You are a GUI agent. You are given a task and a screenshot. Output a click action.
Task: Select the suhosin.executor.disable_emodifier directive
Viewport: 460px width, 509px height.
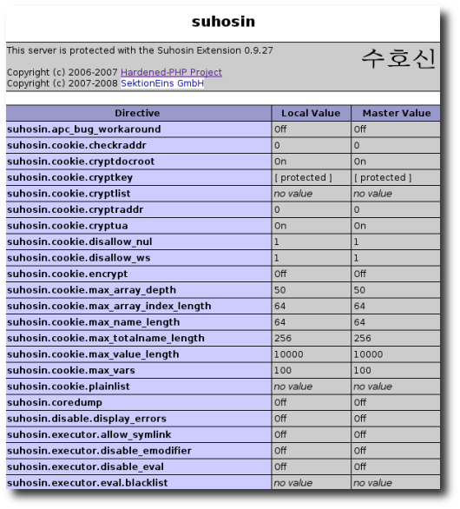[x=99, y=451]
